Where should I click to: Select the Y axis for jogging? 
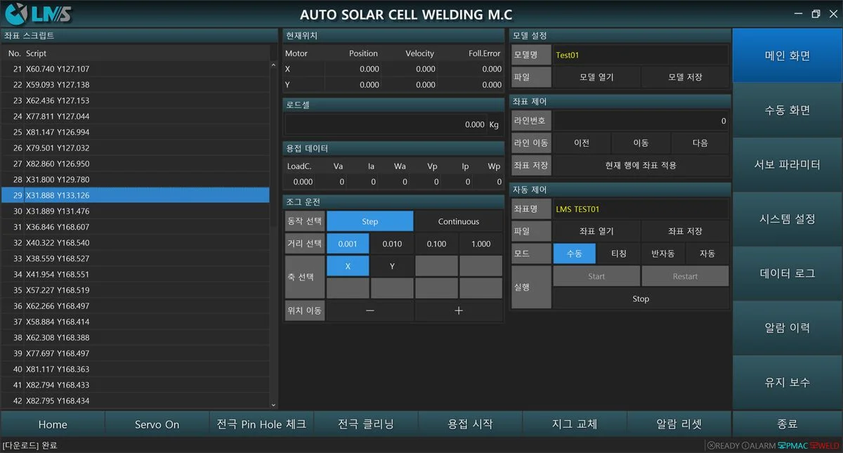click(392, 266)
